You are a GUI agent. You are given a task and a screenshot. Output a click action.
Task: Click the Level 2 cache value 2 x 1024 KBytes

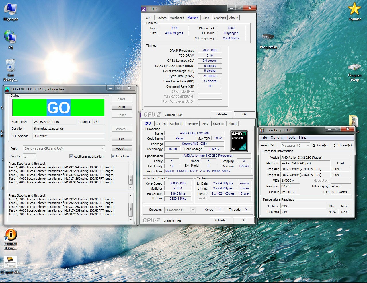click(x=223, y=193)
